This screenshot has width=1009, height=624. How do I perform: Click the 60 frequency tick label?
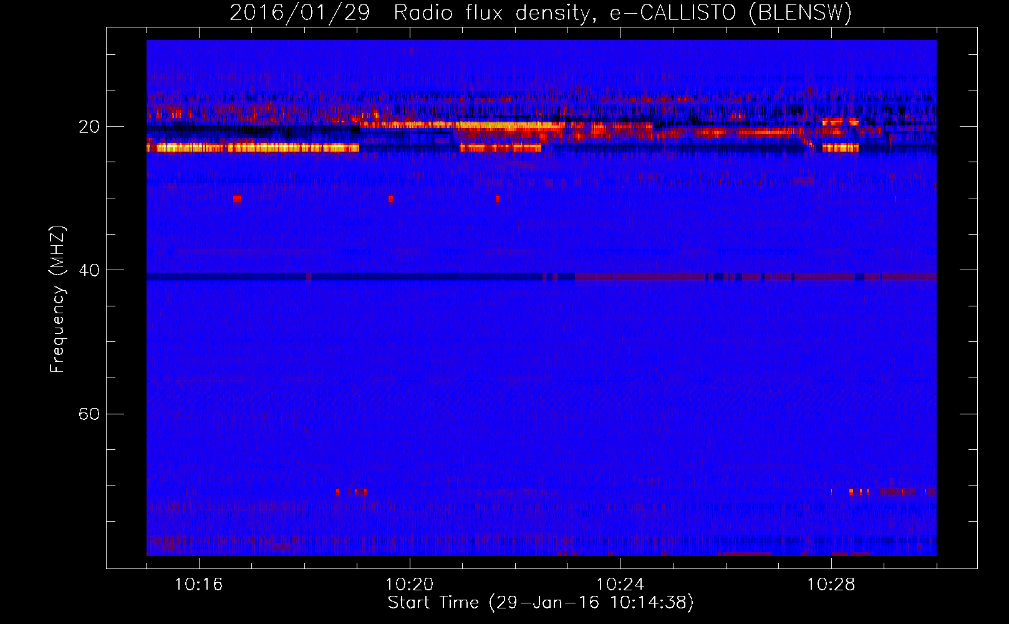pos(89,414)
